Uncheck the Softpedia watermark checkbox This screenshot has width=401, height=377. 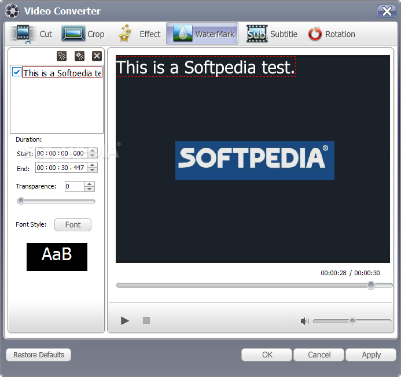(17, 72)
